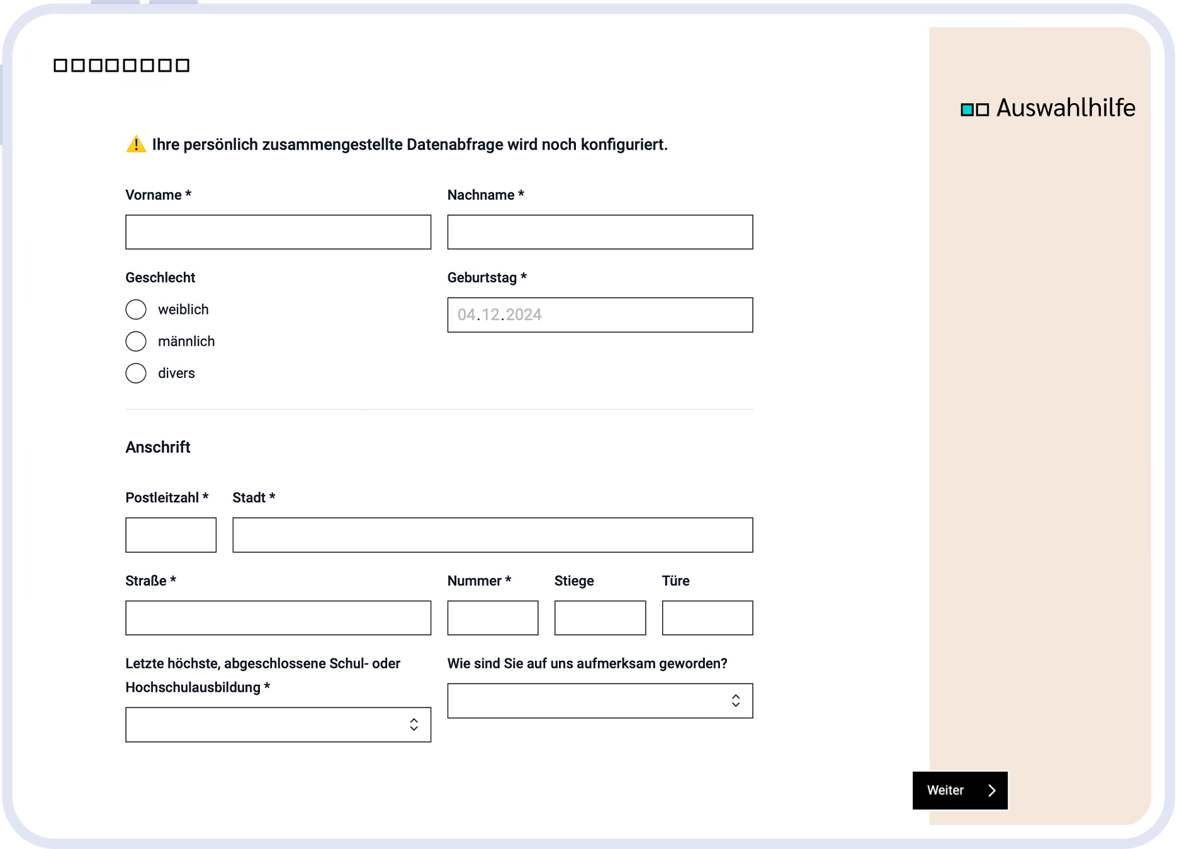Open the Schul- oder Hochschulausbildung dropdown
This screenshot has width=1177, height=849.
[x=278, y=724]
